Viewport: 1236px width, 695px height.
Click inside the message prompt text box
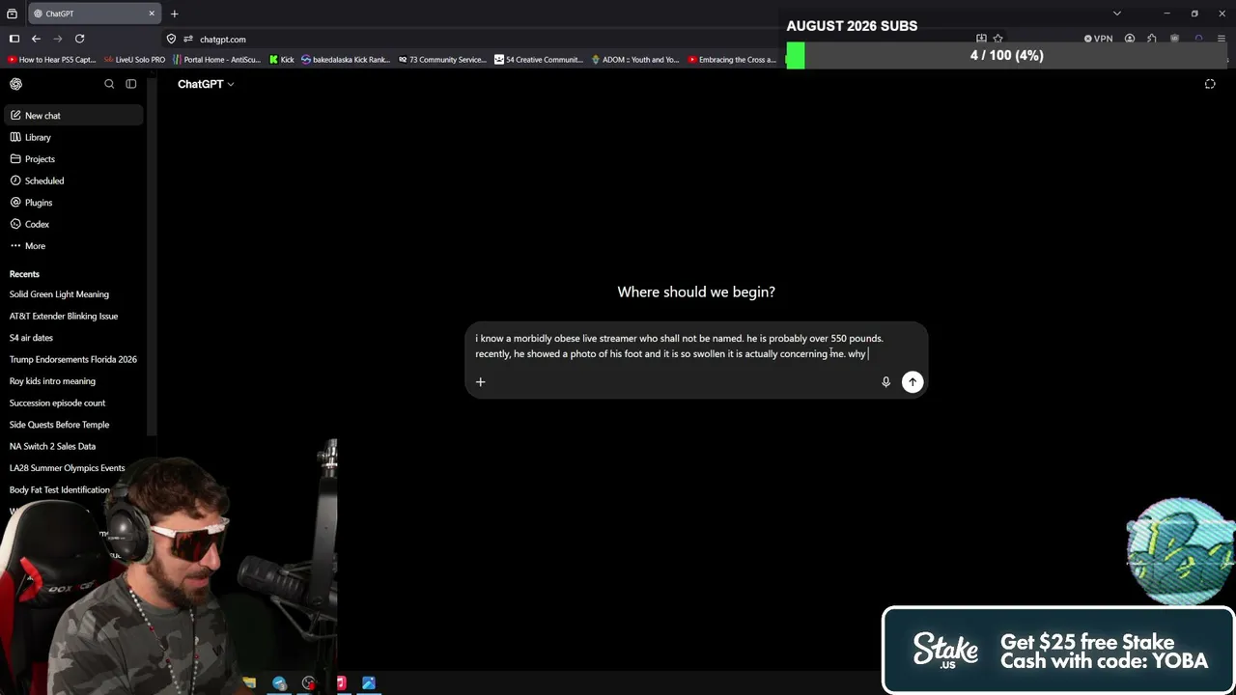(695, 347)
